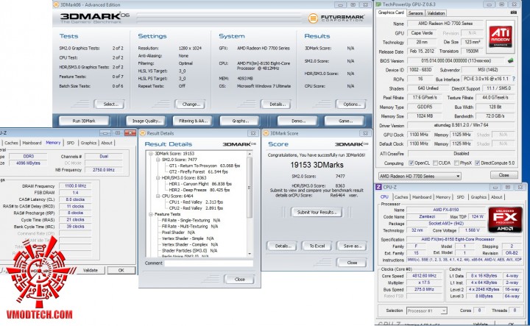
Task: Click the GPU Clock 1100 MHz field
Action: [419, 135]
